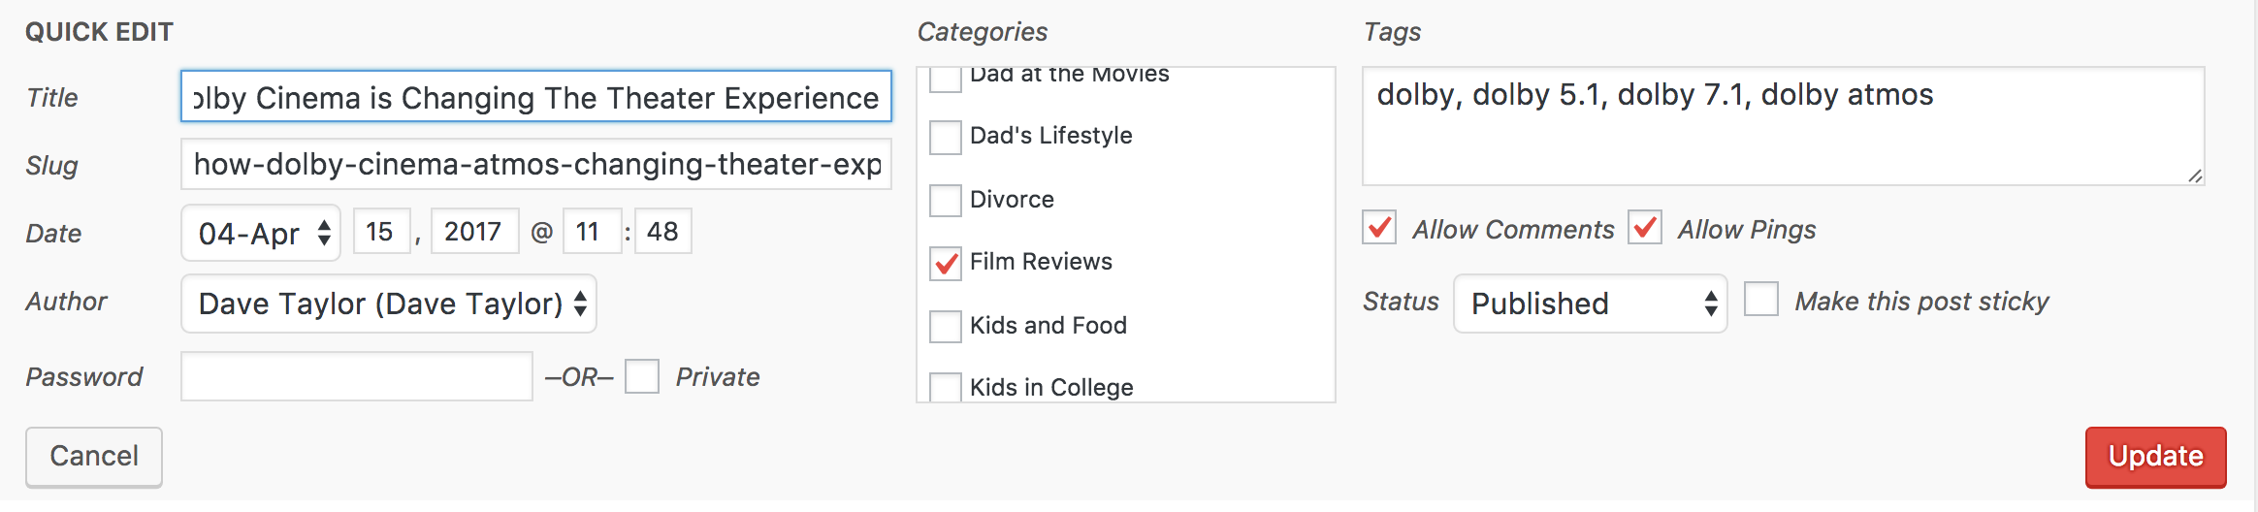Select the Kids and Food category
This screenshot has height=512, width=2258.
click(x=946, y=327)
